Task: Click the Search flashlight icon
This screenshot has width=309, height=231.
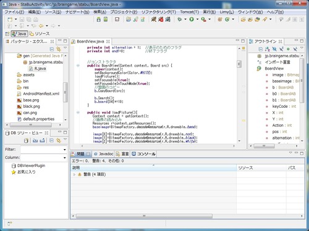Action: [265, 19]
